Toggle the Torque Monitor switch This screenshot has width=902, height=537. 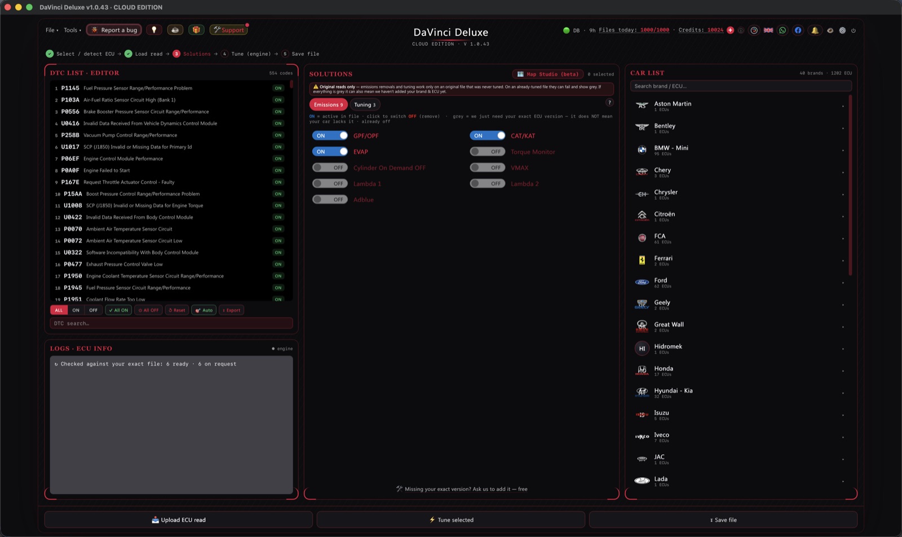click(x=488, y=152)
